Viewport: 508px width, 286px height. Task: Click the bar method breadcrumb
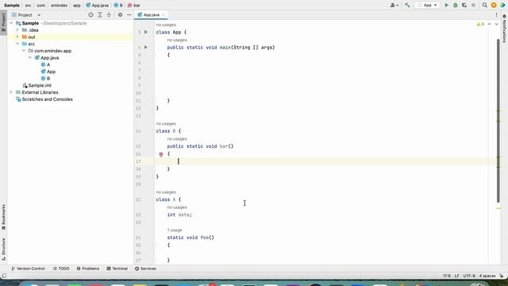pos(134,6)
